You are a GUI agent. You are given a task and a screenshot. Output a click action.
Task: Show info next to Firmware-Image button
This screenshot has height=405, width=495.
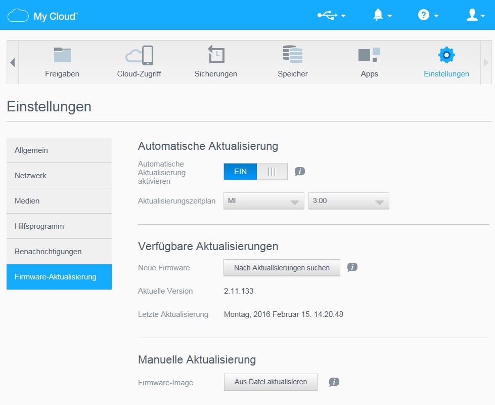click(x=334, y=382)
